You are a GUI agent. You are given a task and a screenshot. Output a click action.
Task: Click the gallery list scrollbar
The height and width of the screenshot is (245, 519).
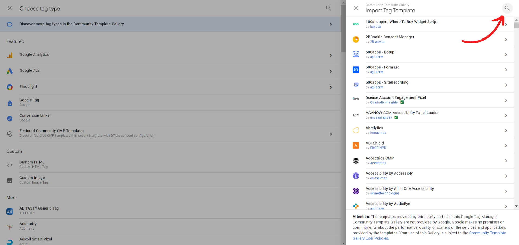516,26
